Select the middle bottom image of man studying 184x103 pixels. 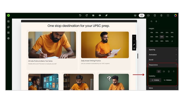click(79, 82)
